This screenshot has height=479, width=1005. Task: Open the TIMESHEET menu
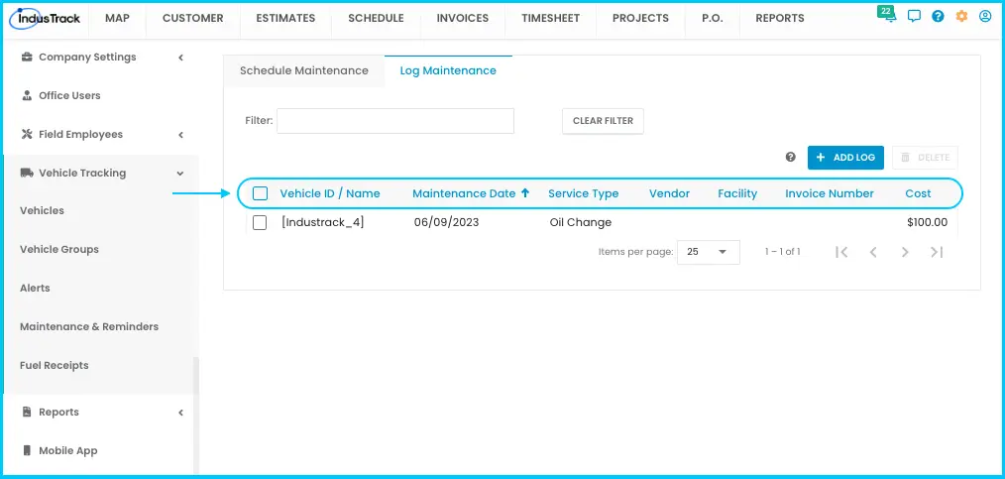tap(551, 19)
